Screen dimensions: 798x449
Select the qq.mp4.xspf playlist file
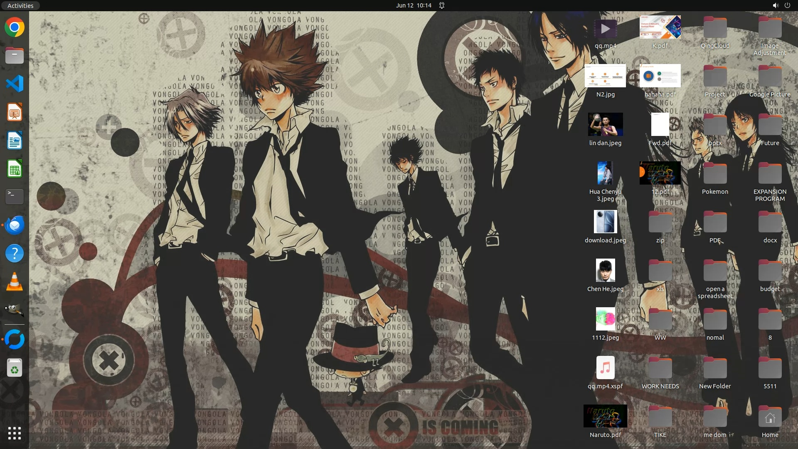point(605,368)
